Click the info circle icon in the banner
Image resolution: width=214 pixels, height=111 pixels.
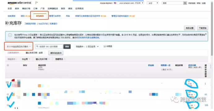coord(10,35)
